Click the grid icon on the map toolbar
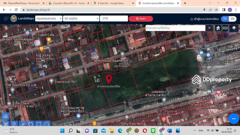 pyautogui.click(x=225, y=28)
